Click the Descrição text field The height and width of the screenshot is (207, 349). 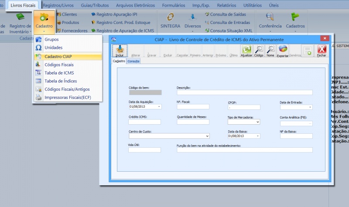(x=244, y=92)
